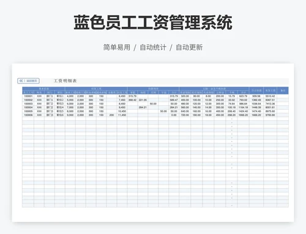
Task: Select income tax cell 15.79
Action: point(231,96)
